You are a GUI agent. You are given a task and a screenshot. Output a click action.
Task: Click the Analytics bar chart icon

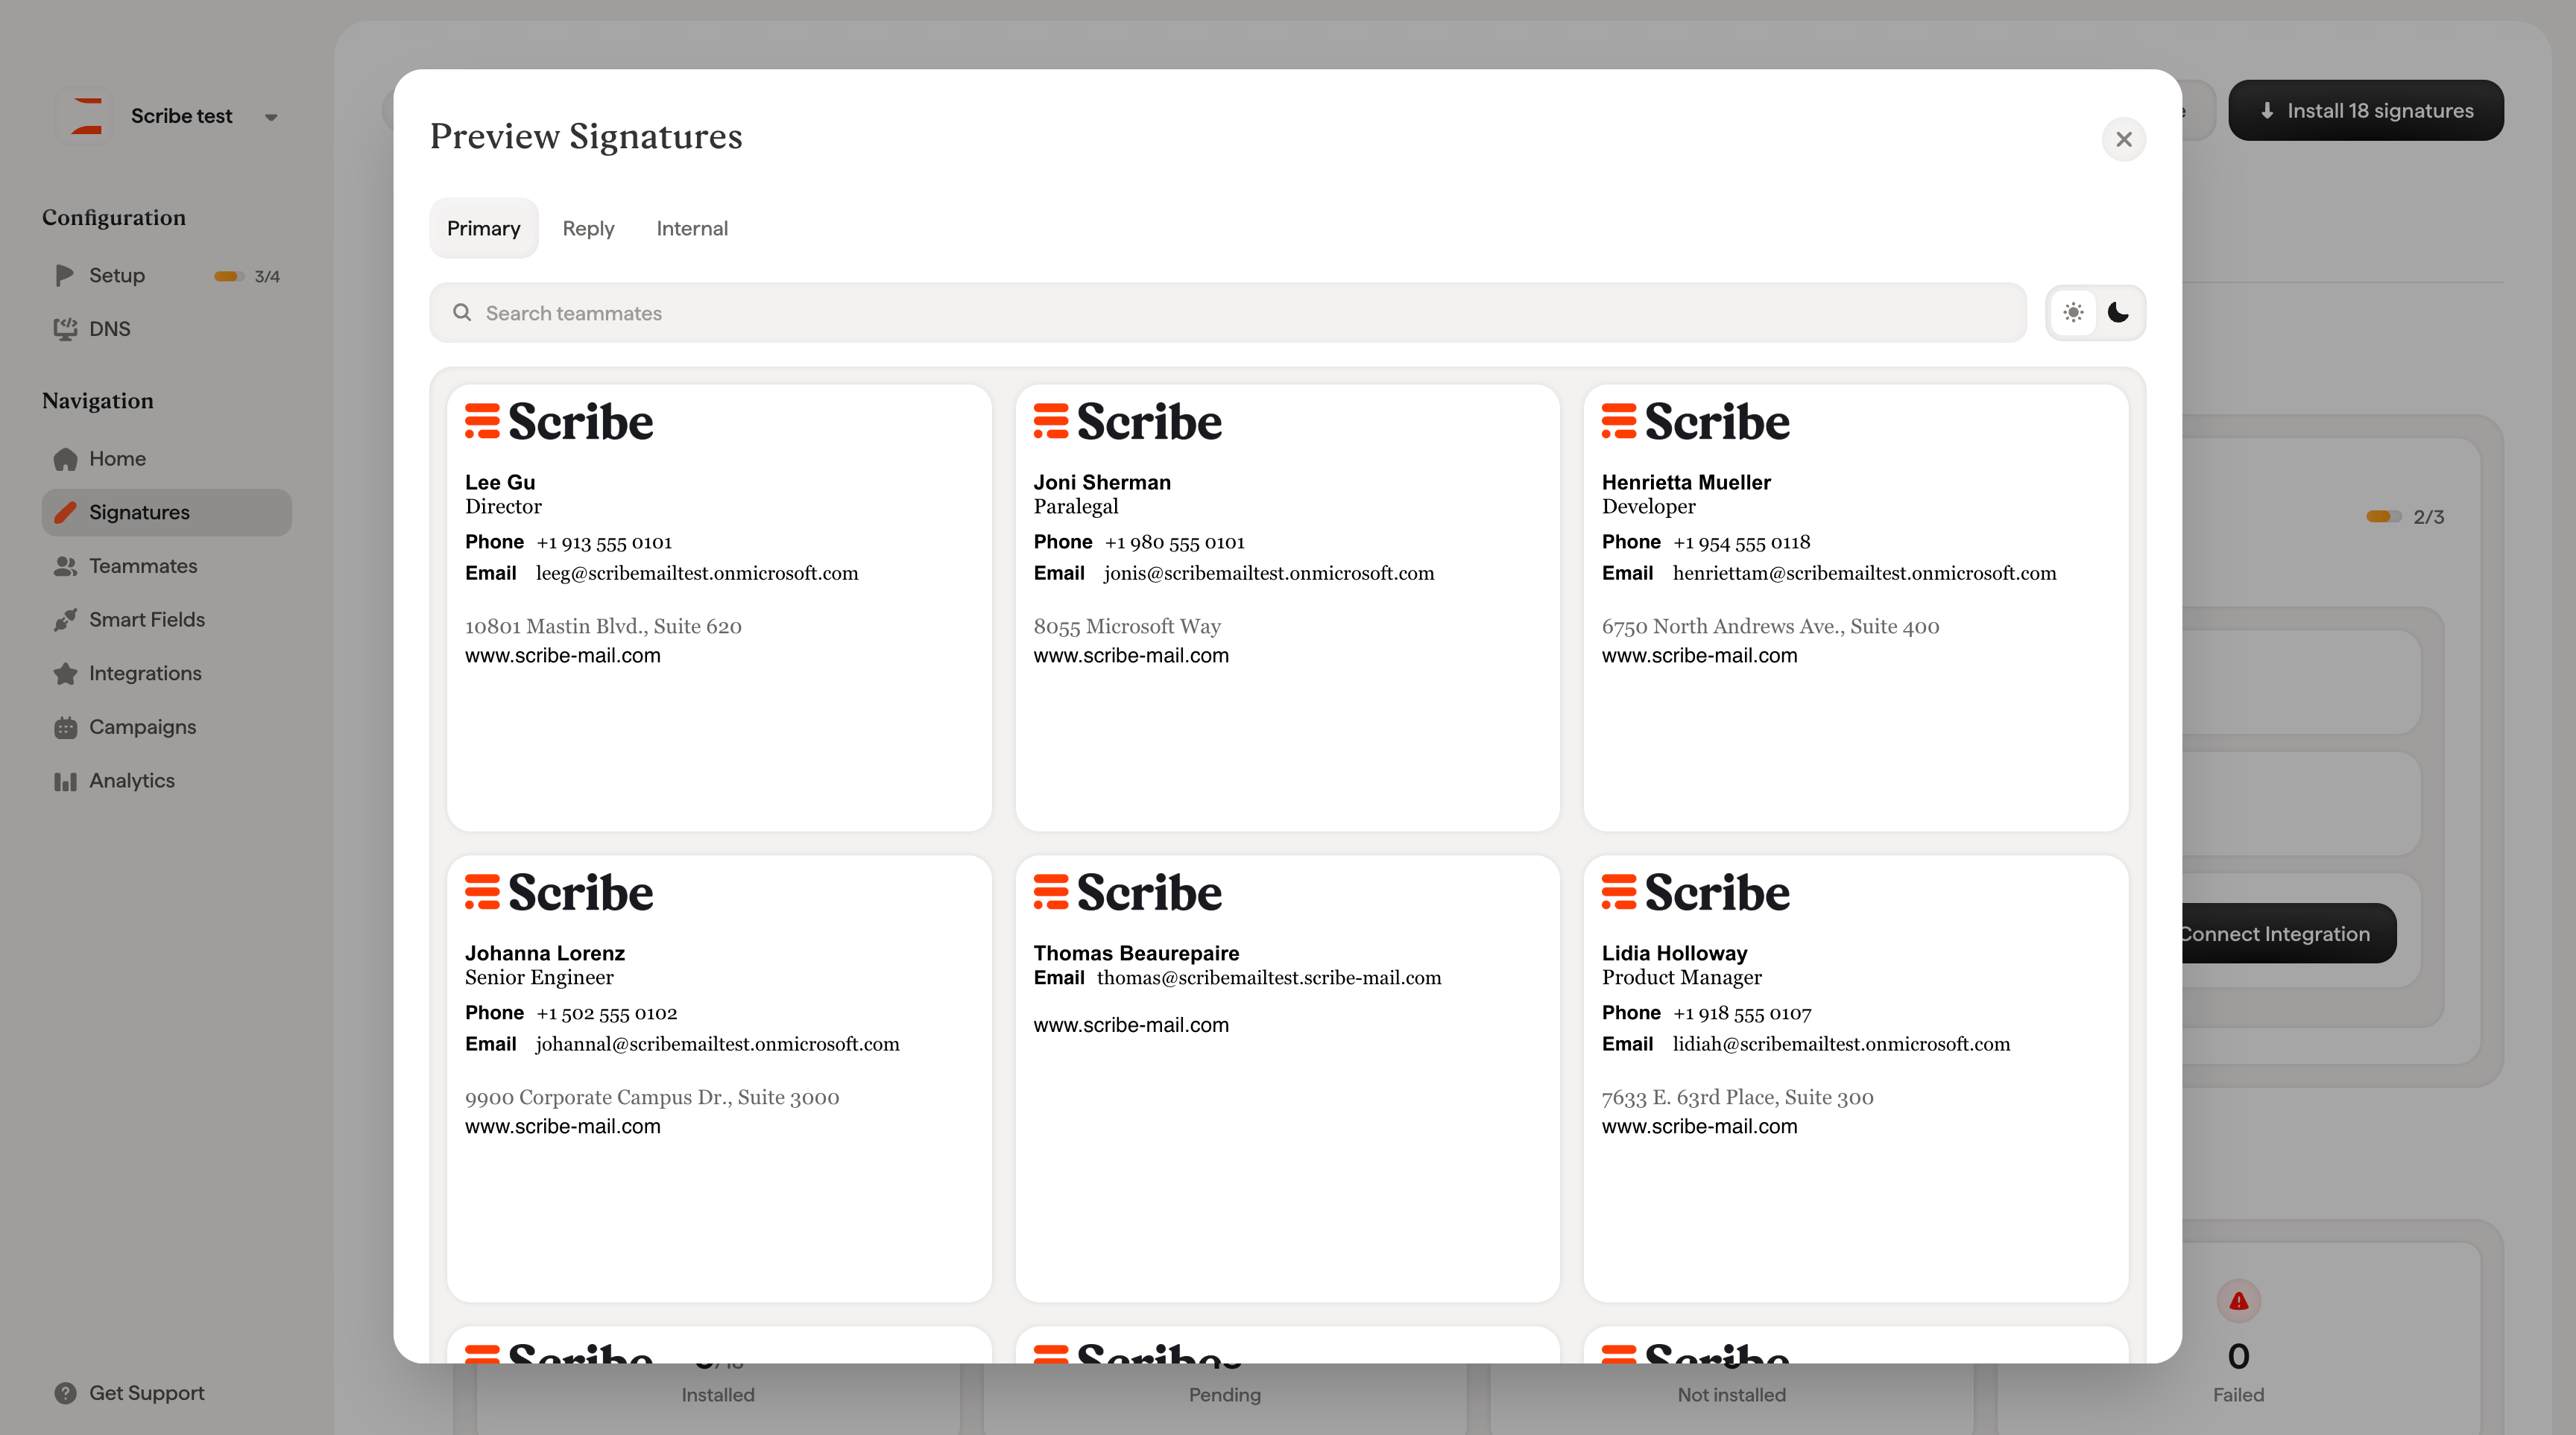point(65,780)
